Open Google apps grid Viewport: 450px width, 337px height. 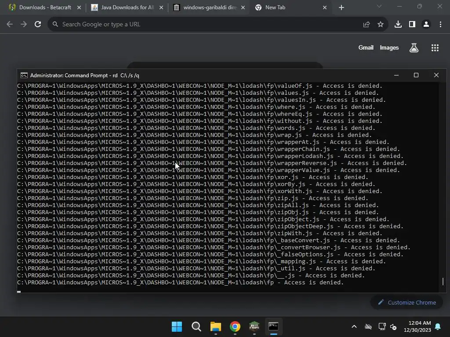click(x=435, y=48)
